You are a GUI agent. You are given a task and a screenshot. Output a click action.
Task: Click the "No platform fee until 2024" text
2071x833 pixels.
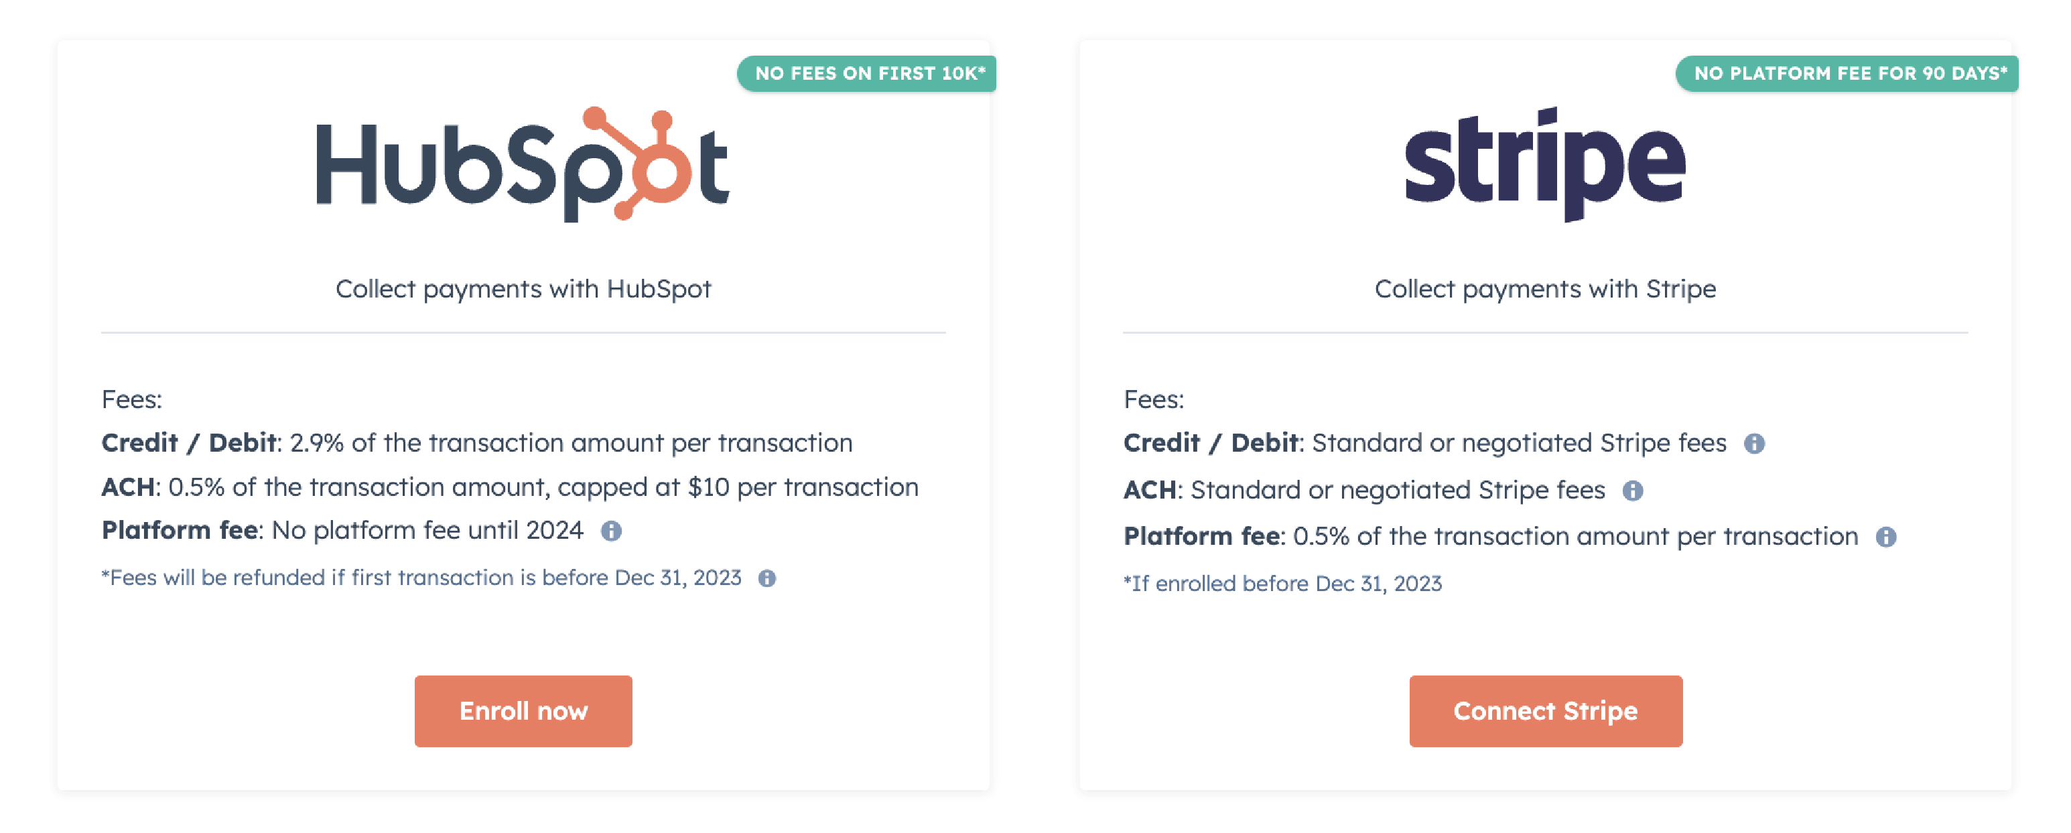[x=426, y=531]
